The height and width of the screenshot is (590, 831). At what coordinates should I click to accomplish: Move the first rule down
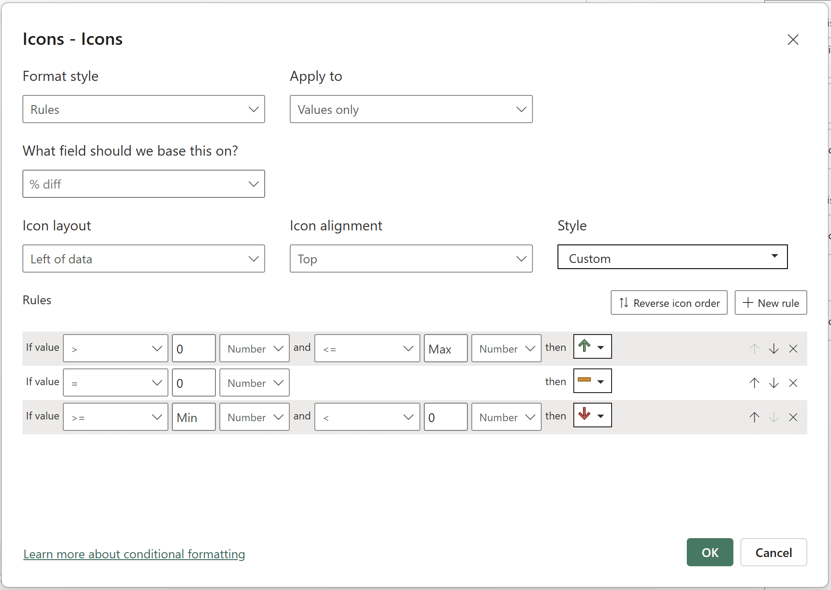point(773,349)
